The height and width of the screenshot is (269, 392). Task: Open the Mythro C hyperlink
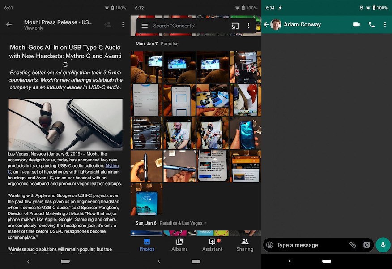coord(112,166)
